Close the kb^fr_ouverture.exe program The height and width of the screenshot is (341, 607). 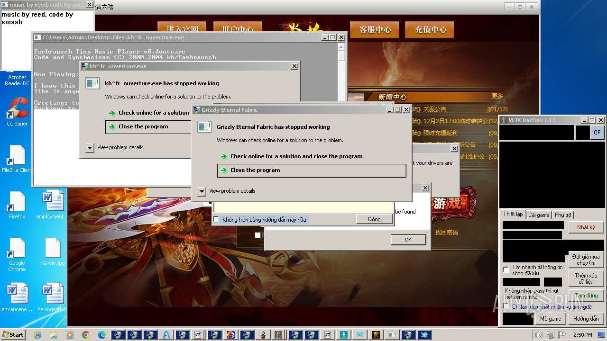point(148,126)
